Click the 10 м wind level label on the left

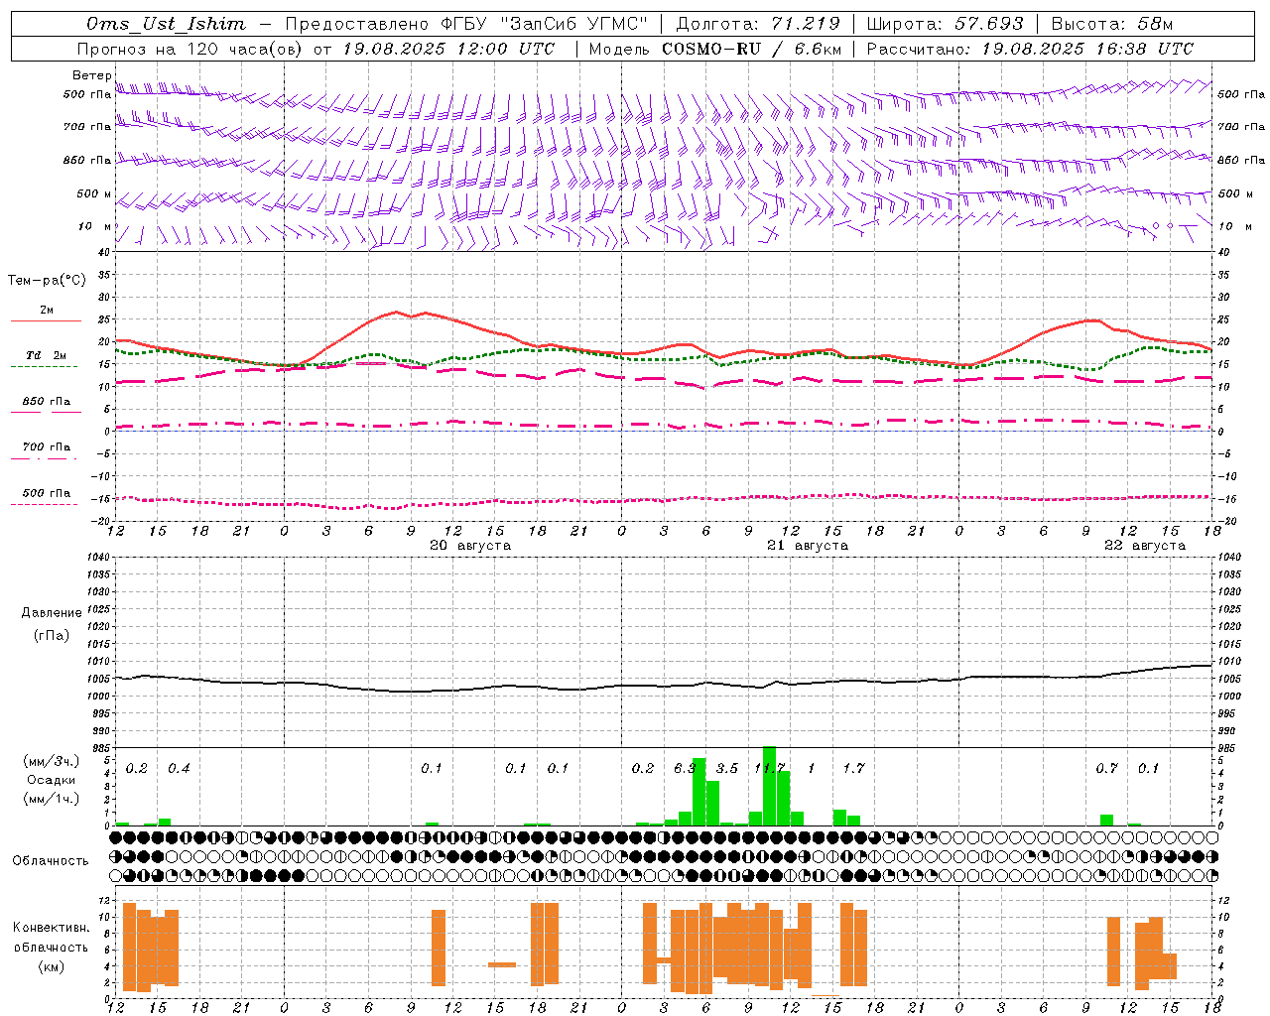tap(95, 226)
